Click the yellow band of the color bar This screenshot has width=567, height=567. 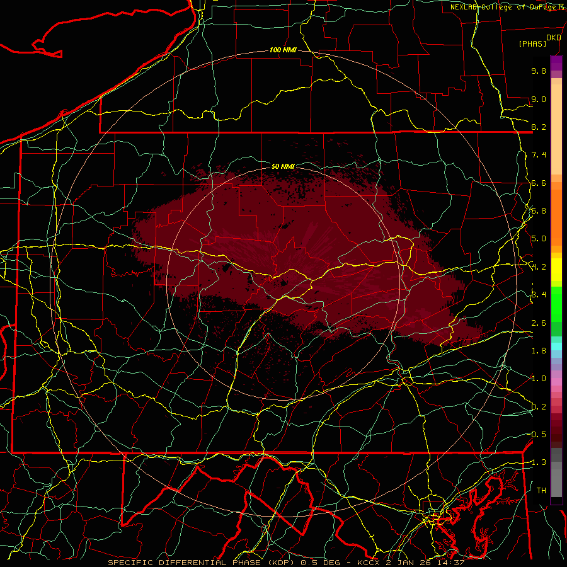coord(556,270)
